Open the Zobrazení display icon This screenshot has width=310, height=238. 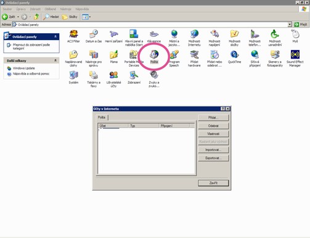(x=134, y=78)
